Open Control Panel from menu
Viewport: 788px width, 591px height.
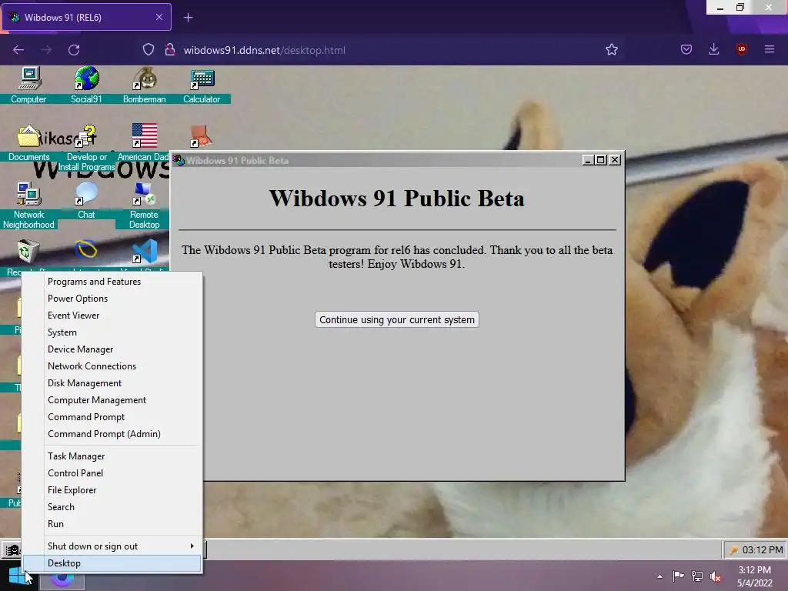[112, 473]
